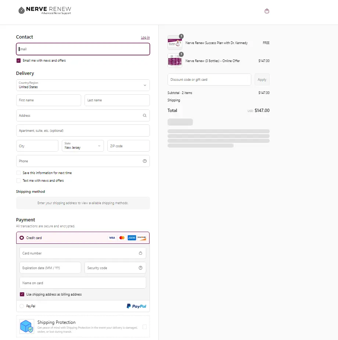Click the Phone field help icon
The image size is (338, 340).
point(145,161)
